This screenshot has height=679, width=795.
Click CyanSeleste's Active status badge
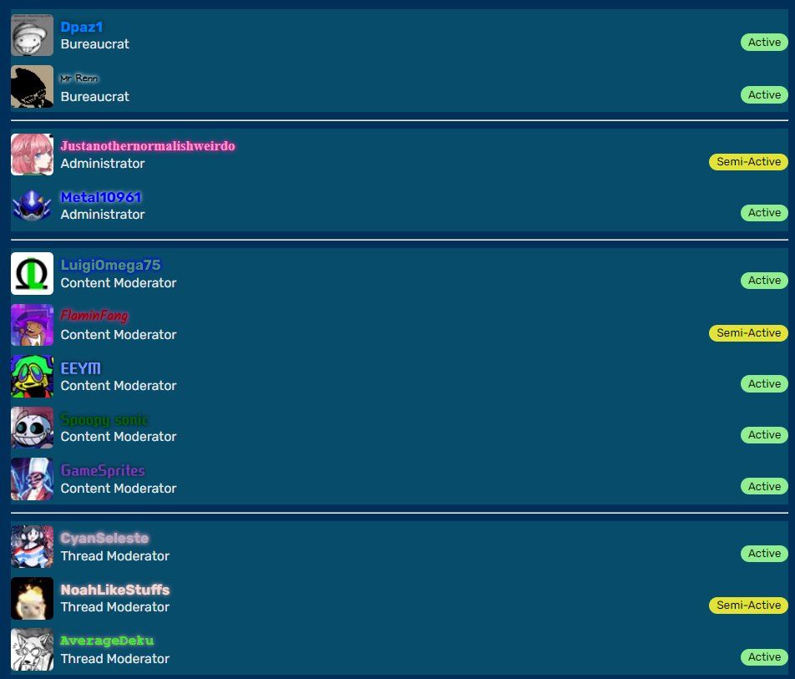(764, 553)
